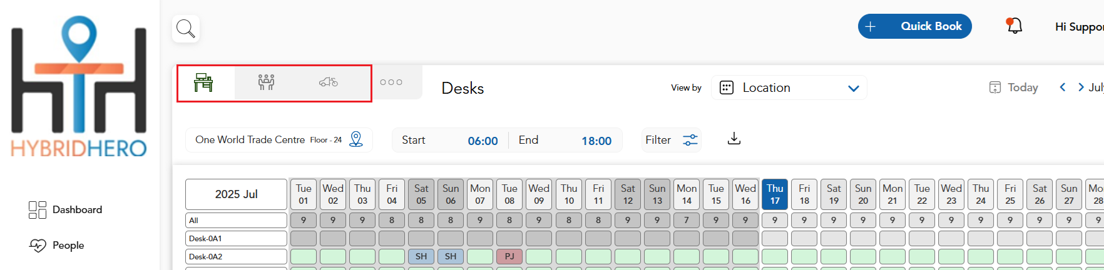Open One World Trade Centre floor selector
Viewport: 1104px width, 270px height.
click(x=268, y=140)
